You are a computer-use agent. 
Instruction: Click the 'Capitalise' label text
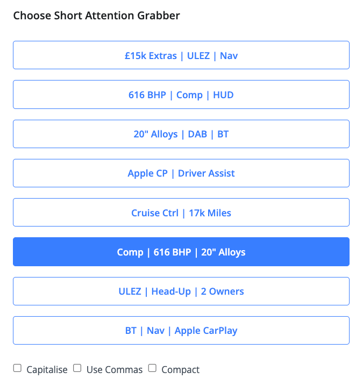pyautogui.click(x=47, y=370)
